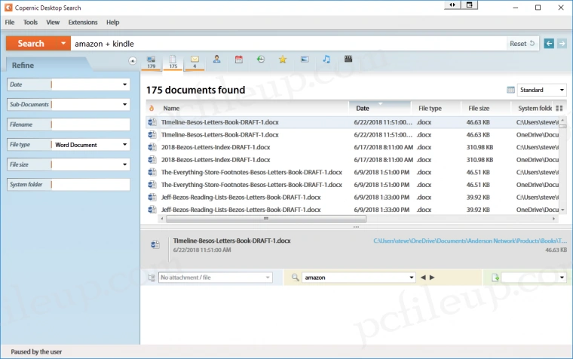Expand the Sub-Documents refine dropdown
Screen dimensions: 573x359
coord(124,105)
